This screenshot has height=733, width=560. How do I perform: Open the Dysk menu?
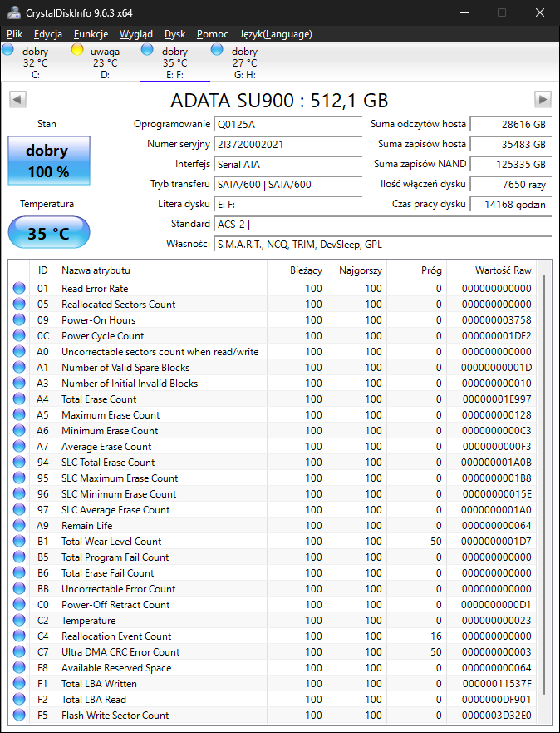click(x=175, y=34)
